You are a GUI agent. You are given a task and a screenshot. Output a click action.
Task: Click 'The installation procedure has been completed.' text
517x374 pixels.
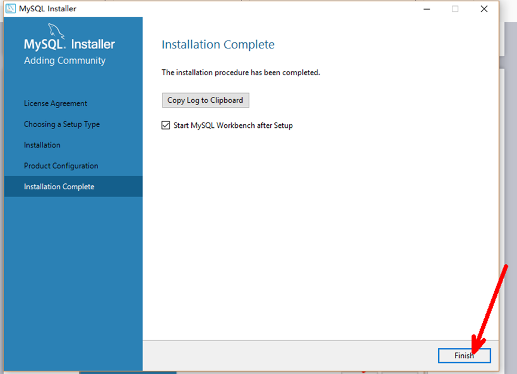[241, 72]
